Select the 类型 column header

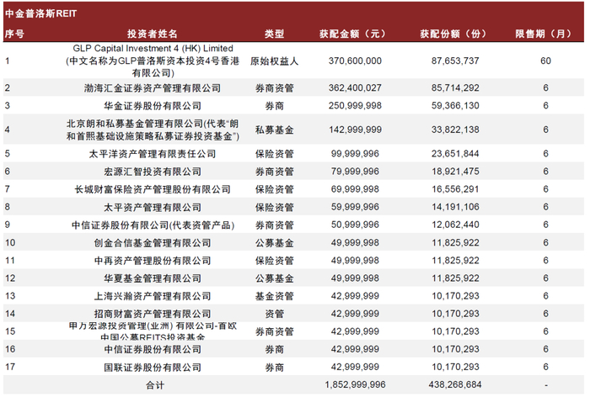point(274,34)
